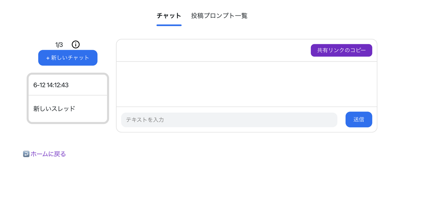Select the thread dated 6-12 14:12:43
This screenshot has height=210, width=424.
(x=51, y=85)
